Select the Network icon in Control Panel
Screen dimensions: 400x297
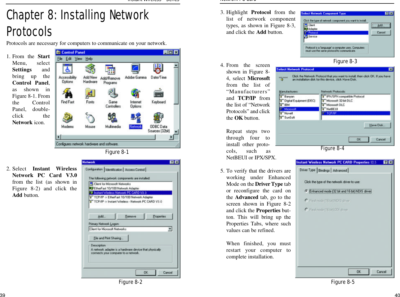click(x=136, y=121)
